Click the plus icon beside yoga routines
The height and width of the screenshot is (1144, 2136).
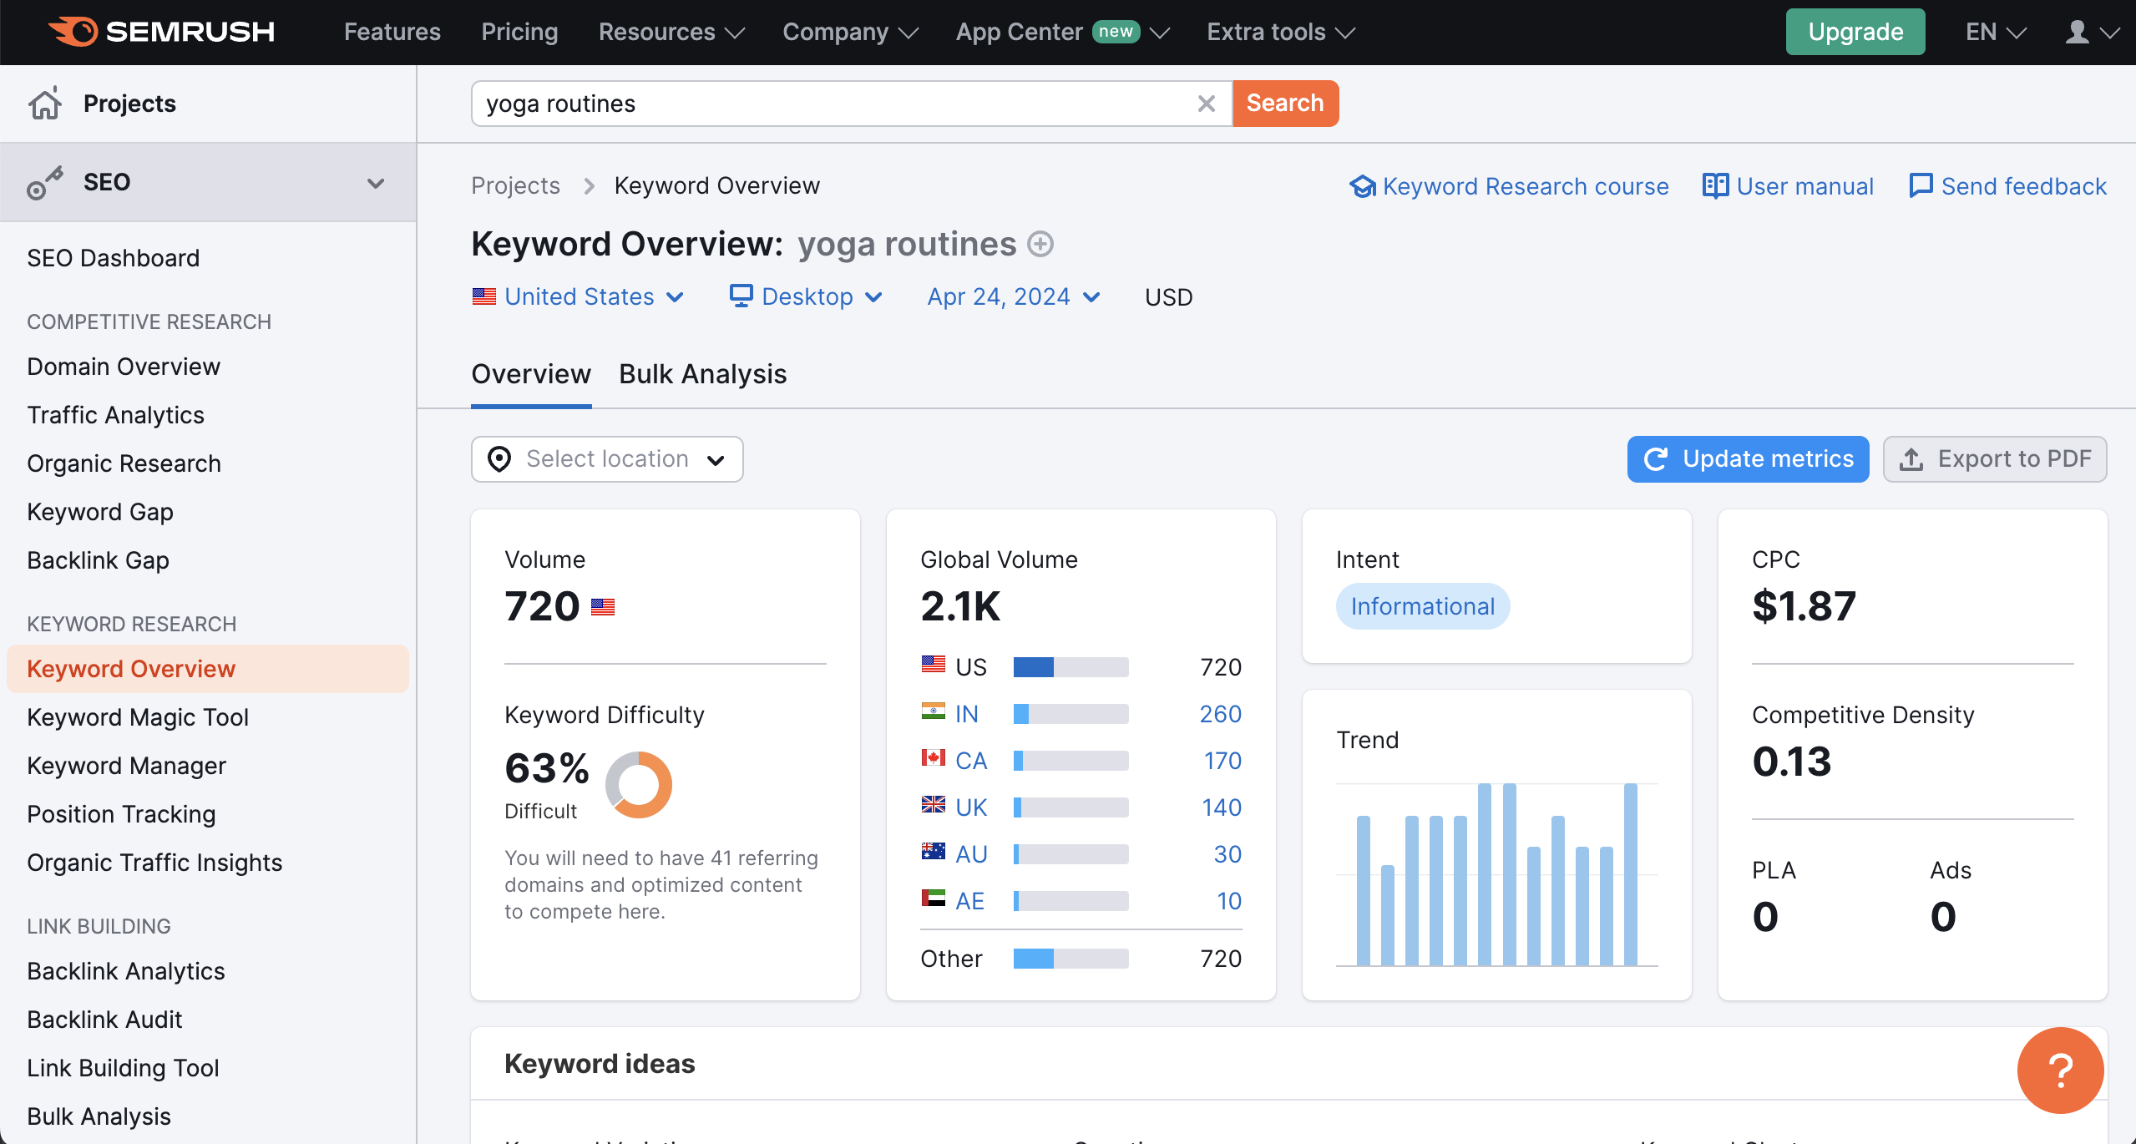point(1039,244)
